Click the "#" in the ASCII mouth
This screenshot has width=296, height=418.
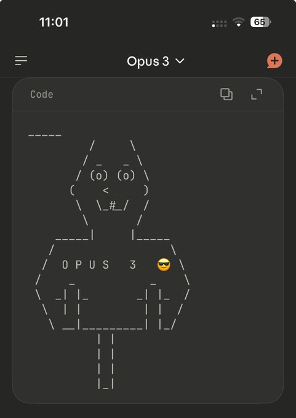113,205
